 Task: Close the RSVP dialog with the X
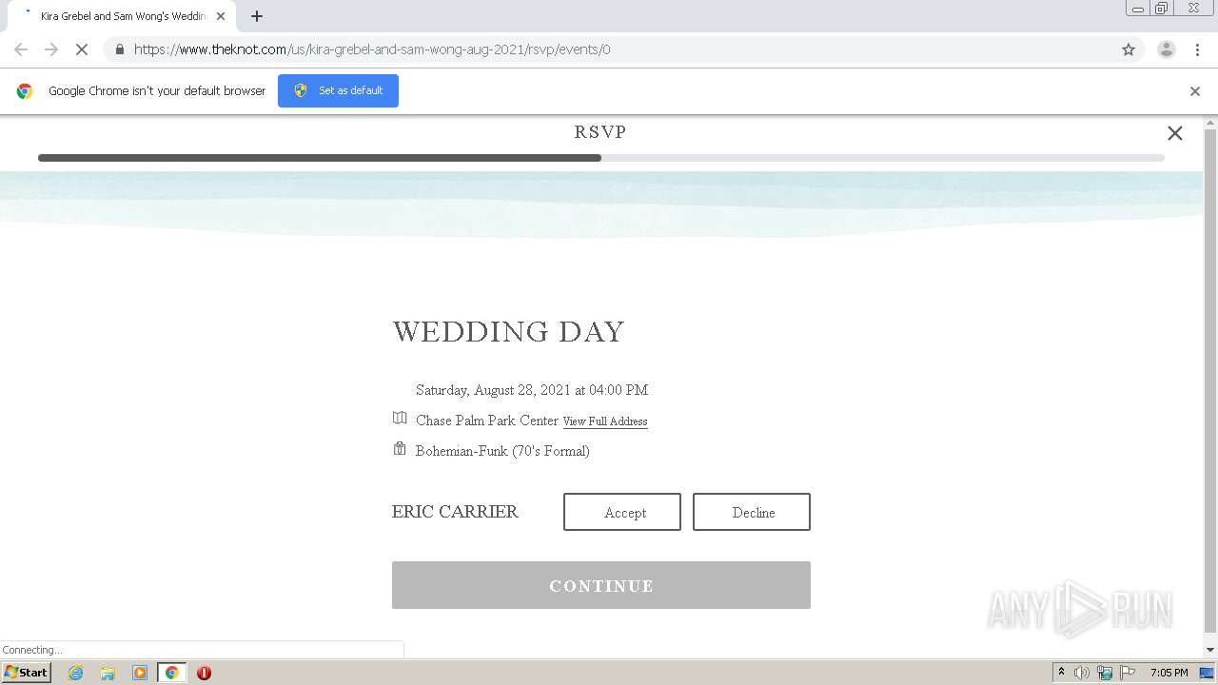click(1175, 133)
